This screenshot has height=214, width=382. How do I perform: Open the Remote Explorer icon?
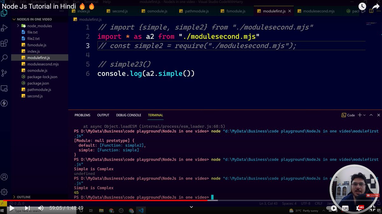point(4,88)
